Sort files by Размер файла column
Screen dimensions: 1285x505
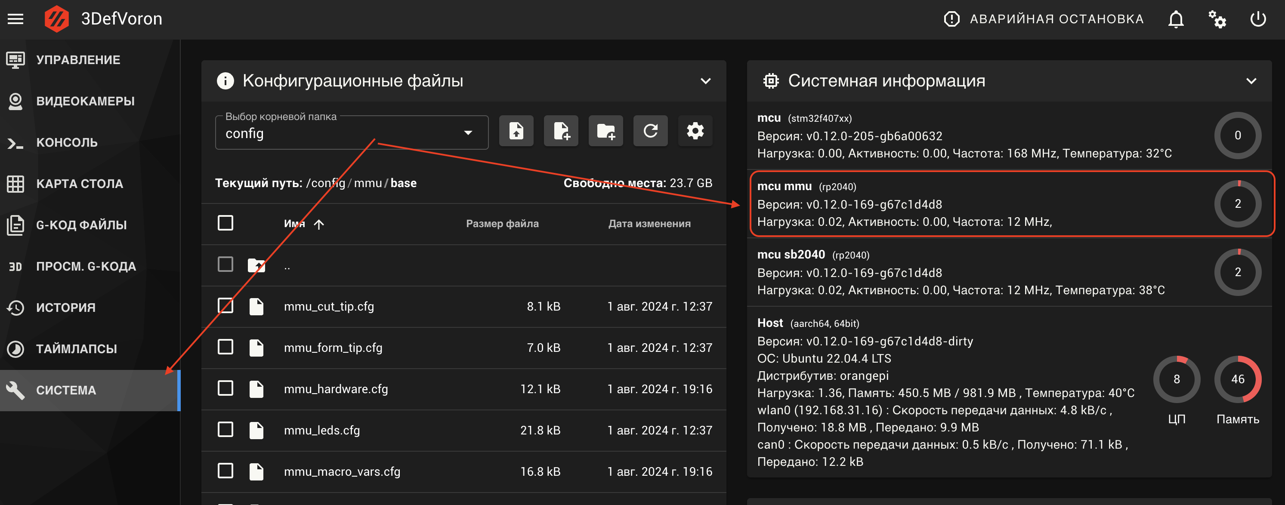pos(502,224)
